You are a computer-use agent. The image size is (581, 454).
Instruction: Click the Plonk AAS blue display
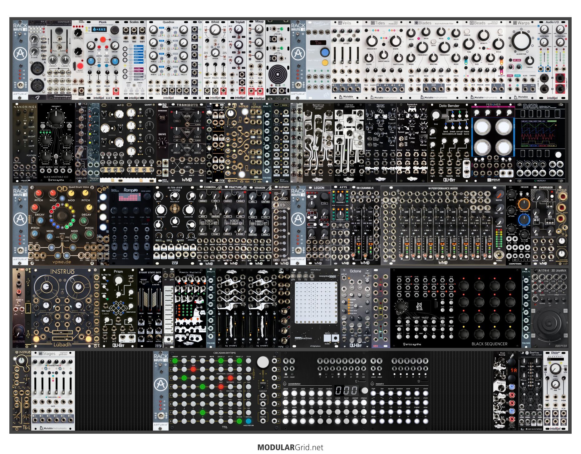tap(100, 30)
